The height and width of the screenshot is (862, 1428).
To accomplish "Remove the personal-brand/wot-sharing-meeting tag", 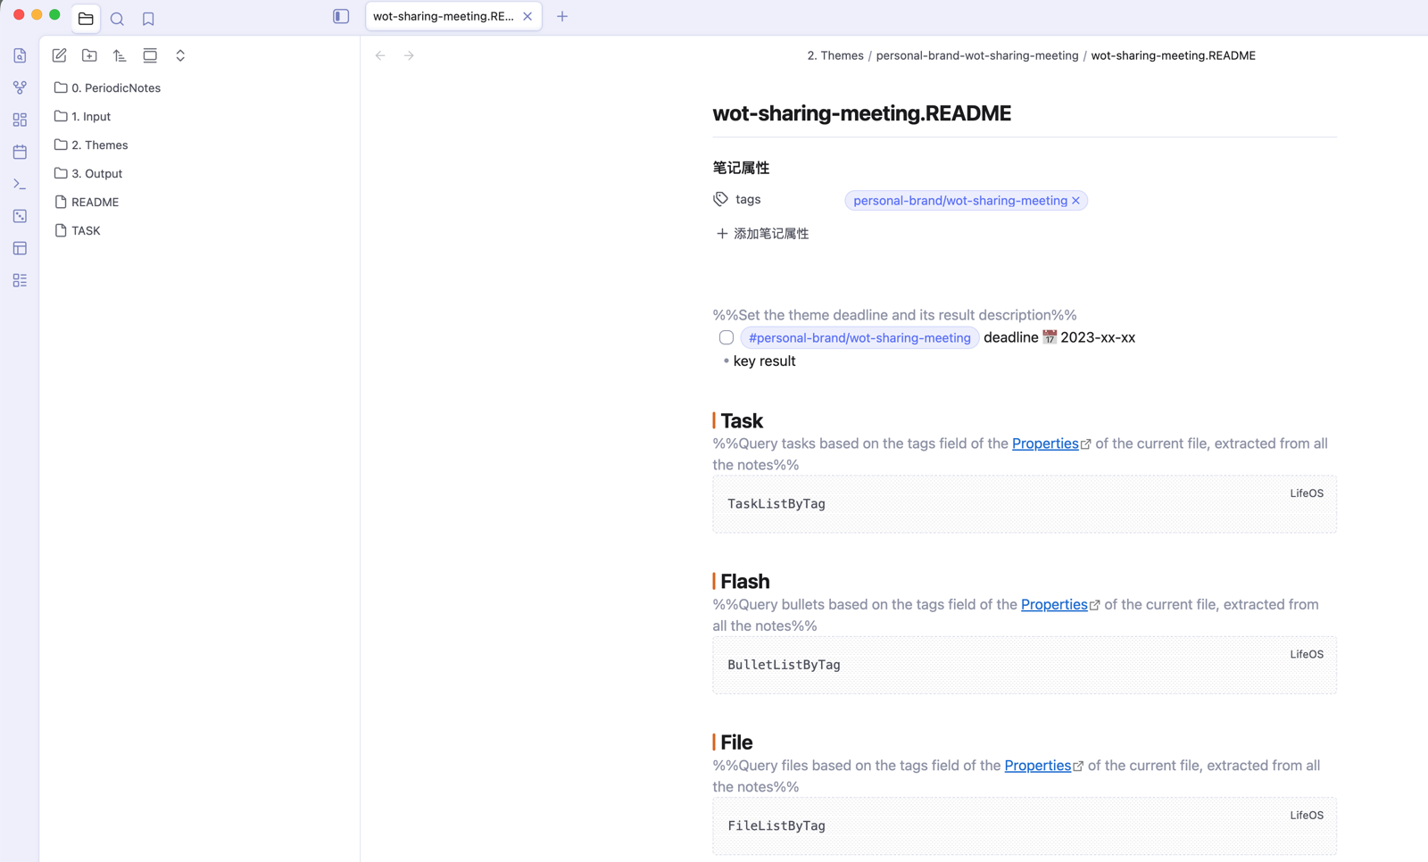I will [x=1076, y=201].
